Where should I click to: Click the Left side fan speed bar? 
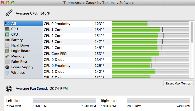tap(64, 101)
